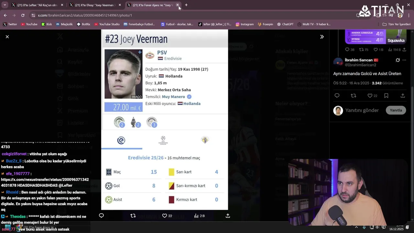Click repost icon in İbrahim Sarıcan's tweet
The width and height of the screenshot is (414, 233).
(354, 96)
